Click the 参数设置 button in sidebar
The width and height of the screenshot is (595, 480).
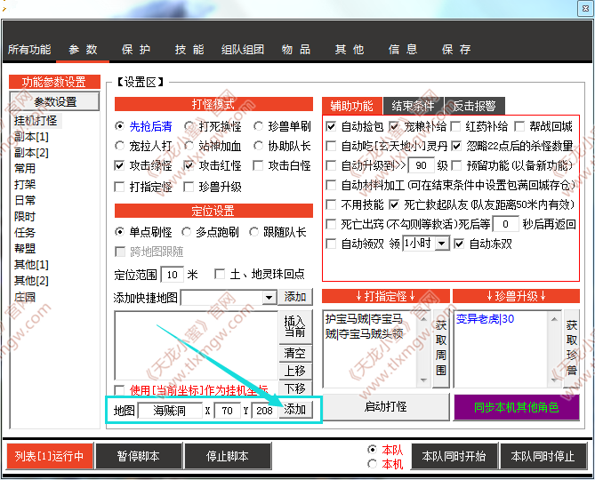point(55,101)
